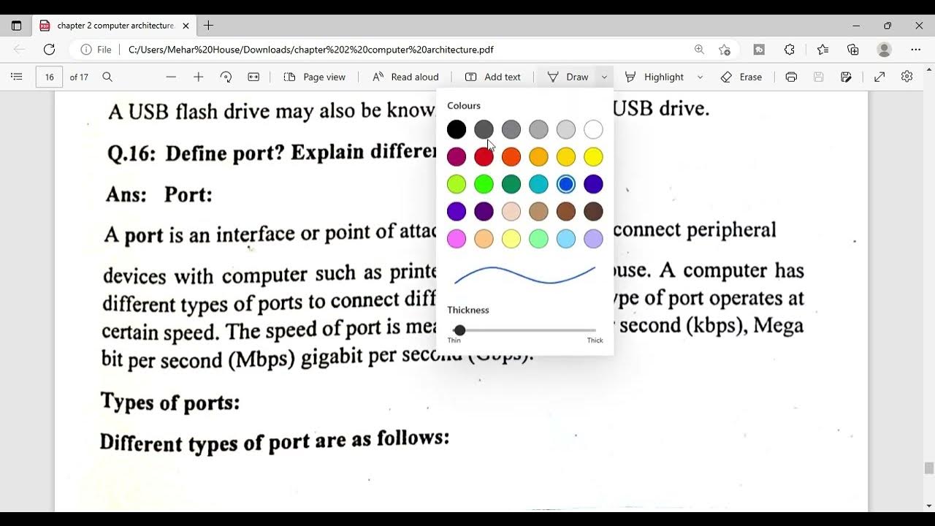This screenshot has height=526, width=935.
Task: Choose the red colour swatch
Action: 484,157
